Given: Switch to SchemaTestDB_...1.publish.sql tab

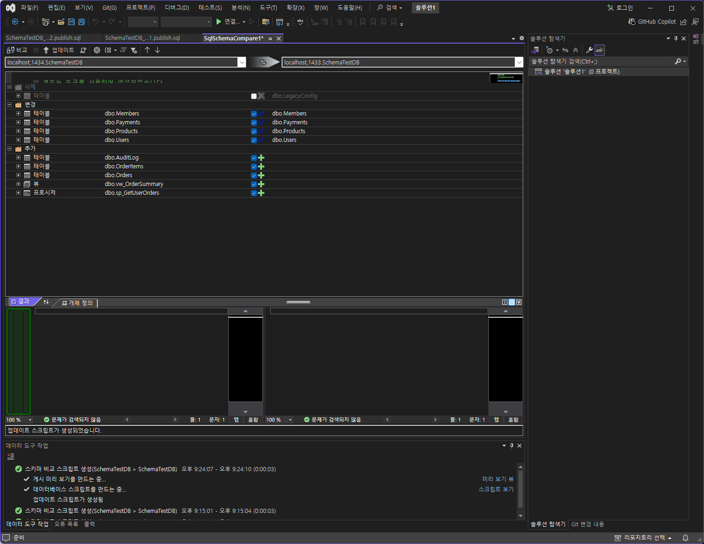Looking at the screenshot, I should click(142, 38).
